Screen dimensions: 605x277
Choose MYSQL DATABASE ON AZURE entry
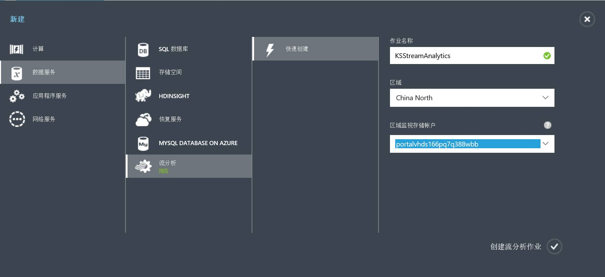(x=189, y=143)
